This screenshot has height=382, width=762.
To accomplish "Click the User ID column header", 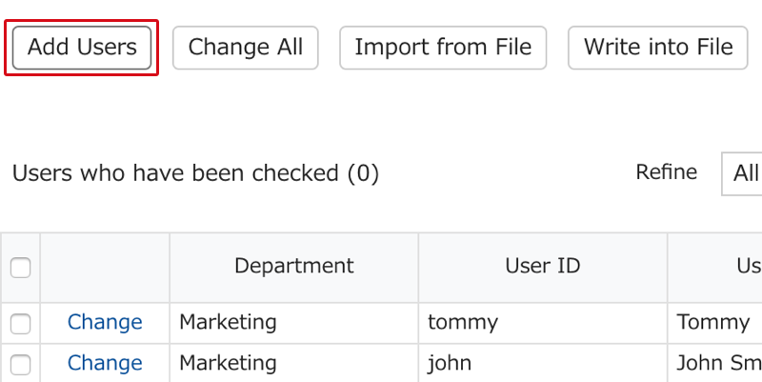I will tap(543, 266).
